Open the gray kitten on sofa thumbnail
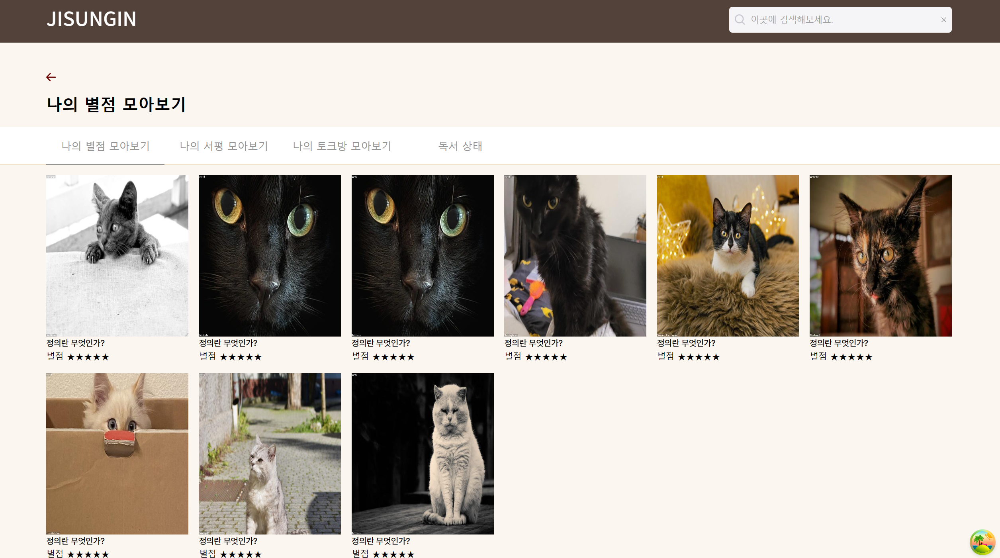The height and width of the screenshot is (558, 1000). [x=117, y=256]
